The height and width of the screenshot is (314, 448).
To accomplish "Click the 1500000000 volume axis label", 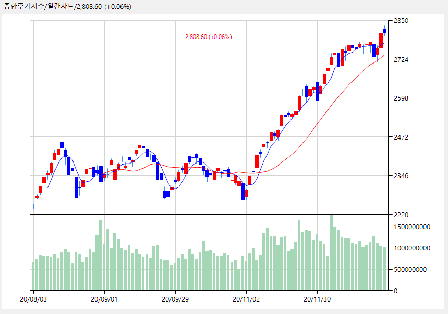I will pos(412,227).
